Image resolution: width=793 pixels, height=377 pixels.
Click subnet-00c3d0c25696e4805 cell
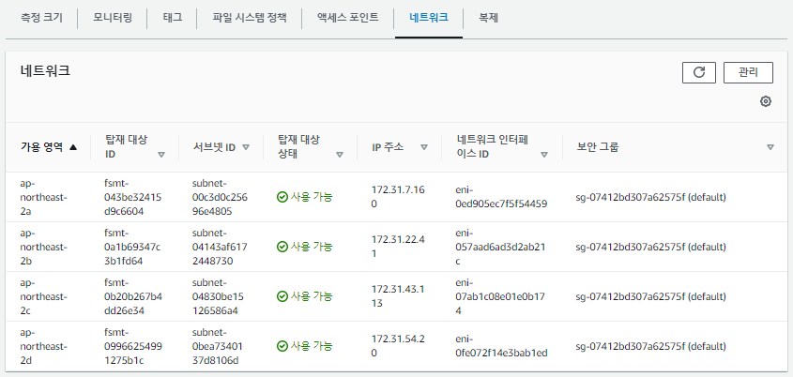point(220,197)
